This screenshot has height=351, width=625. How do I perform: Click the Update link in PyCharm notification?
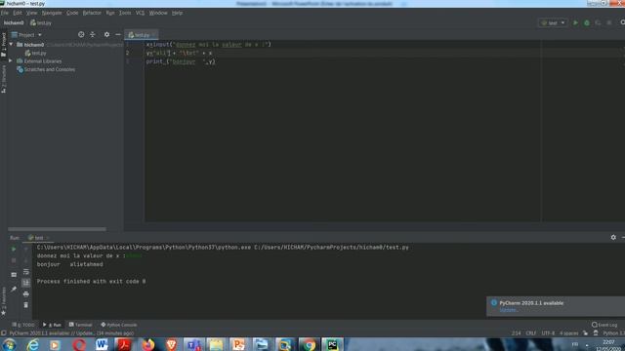coord(509,310)
